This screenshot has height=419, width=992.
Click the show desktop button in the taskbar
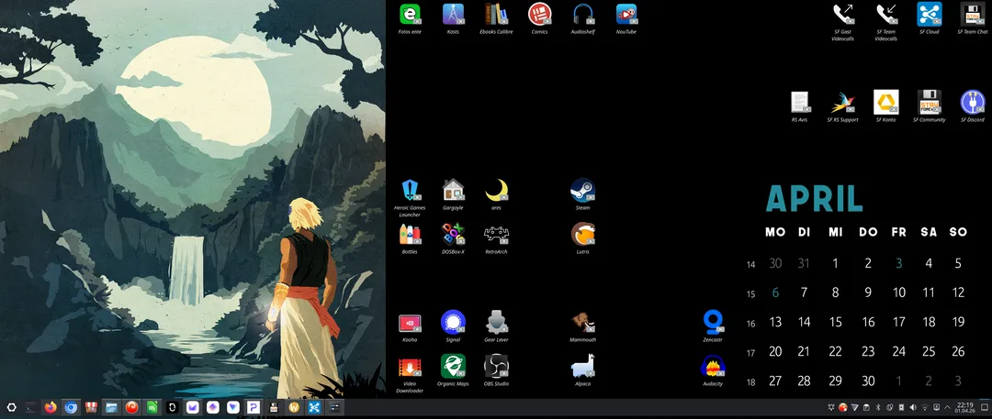(x=984, y=407)
